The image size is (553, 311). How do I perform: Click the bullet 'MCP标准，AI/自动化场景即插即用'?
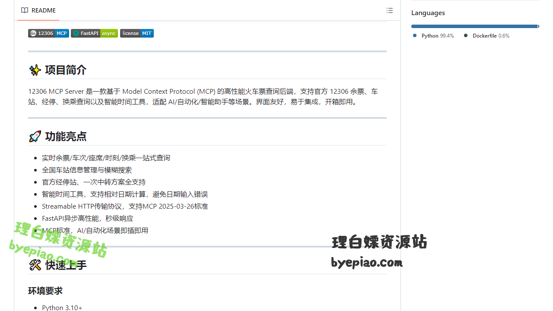[x=95, y=231]
